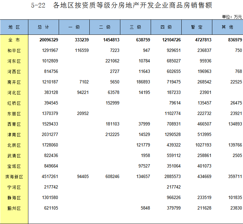Select cell 116559 in the 和平区 row

pos(82,50)
